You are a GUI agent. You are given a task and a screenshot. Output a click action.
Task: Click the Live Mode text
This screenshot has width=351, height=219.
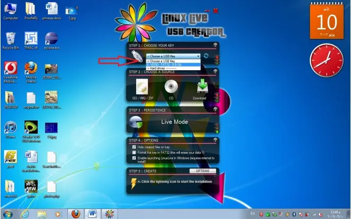[x=174, y=122]
